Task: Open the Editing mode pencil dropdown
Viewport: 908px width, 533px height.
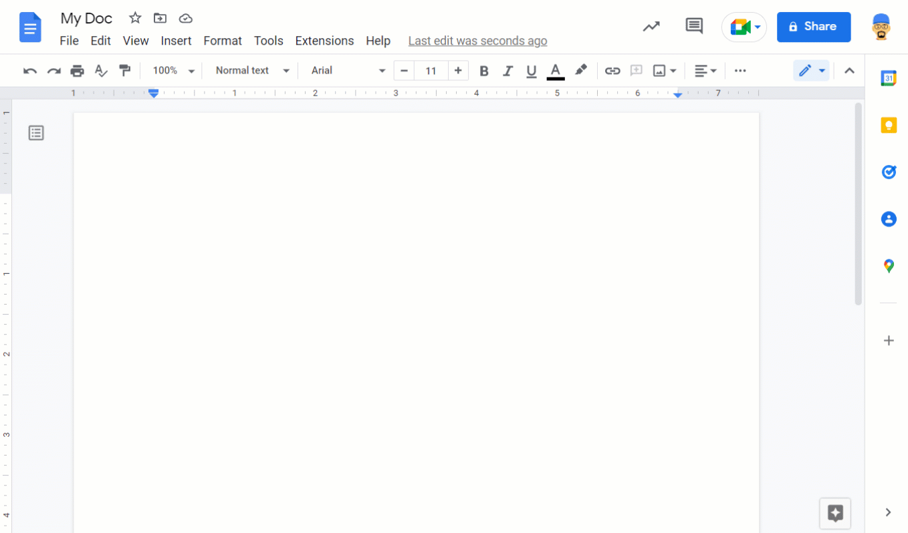Action: [812, 71]
